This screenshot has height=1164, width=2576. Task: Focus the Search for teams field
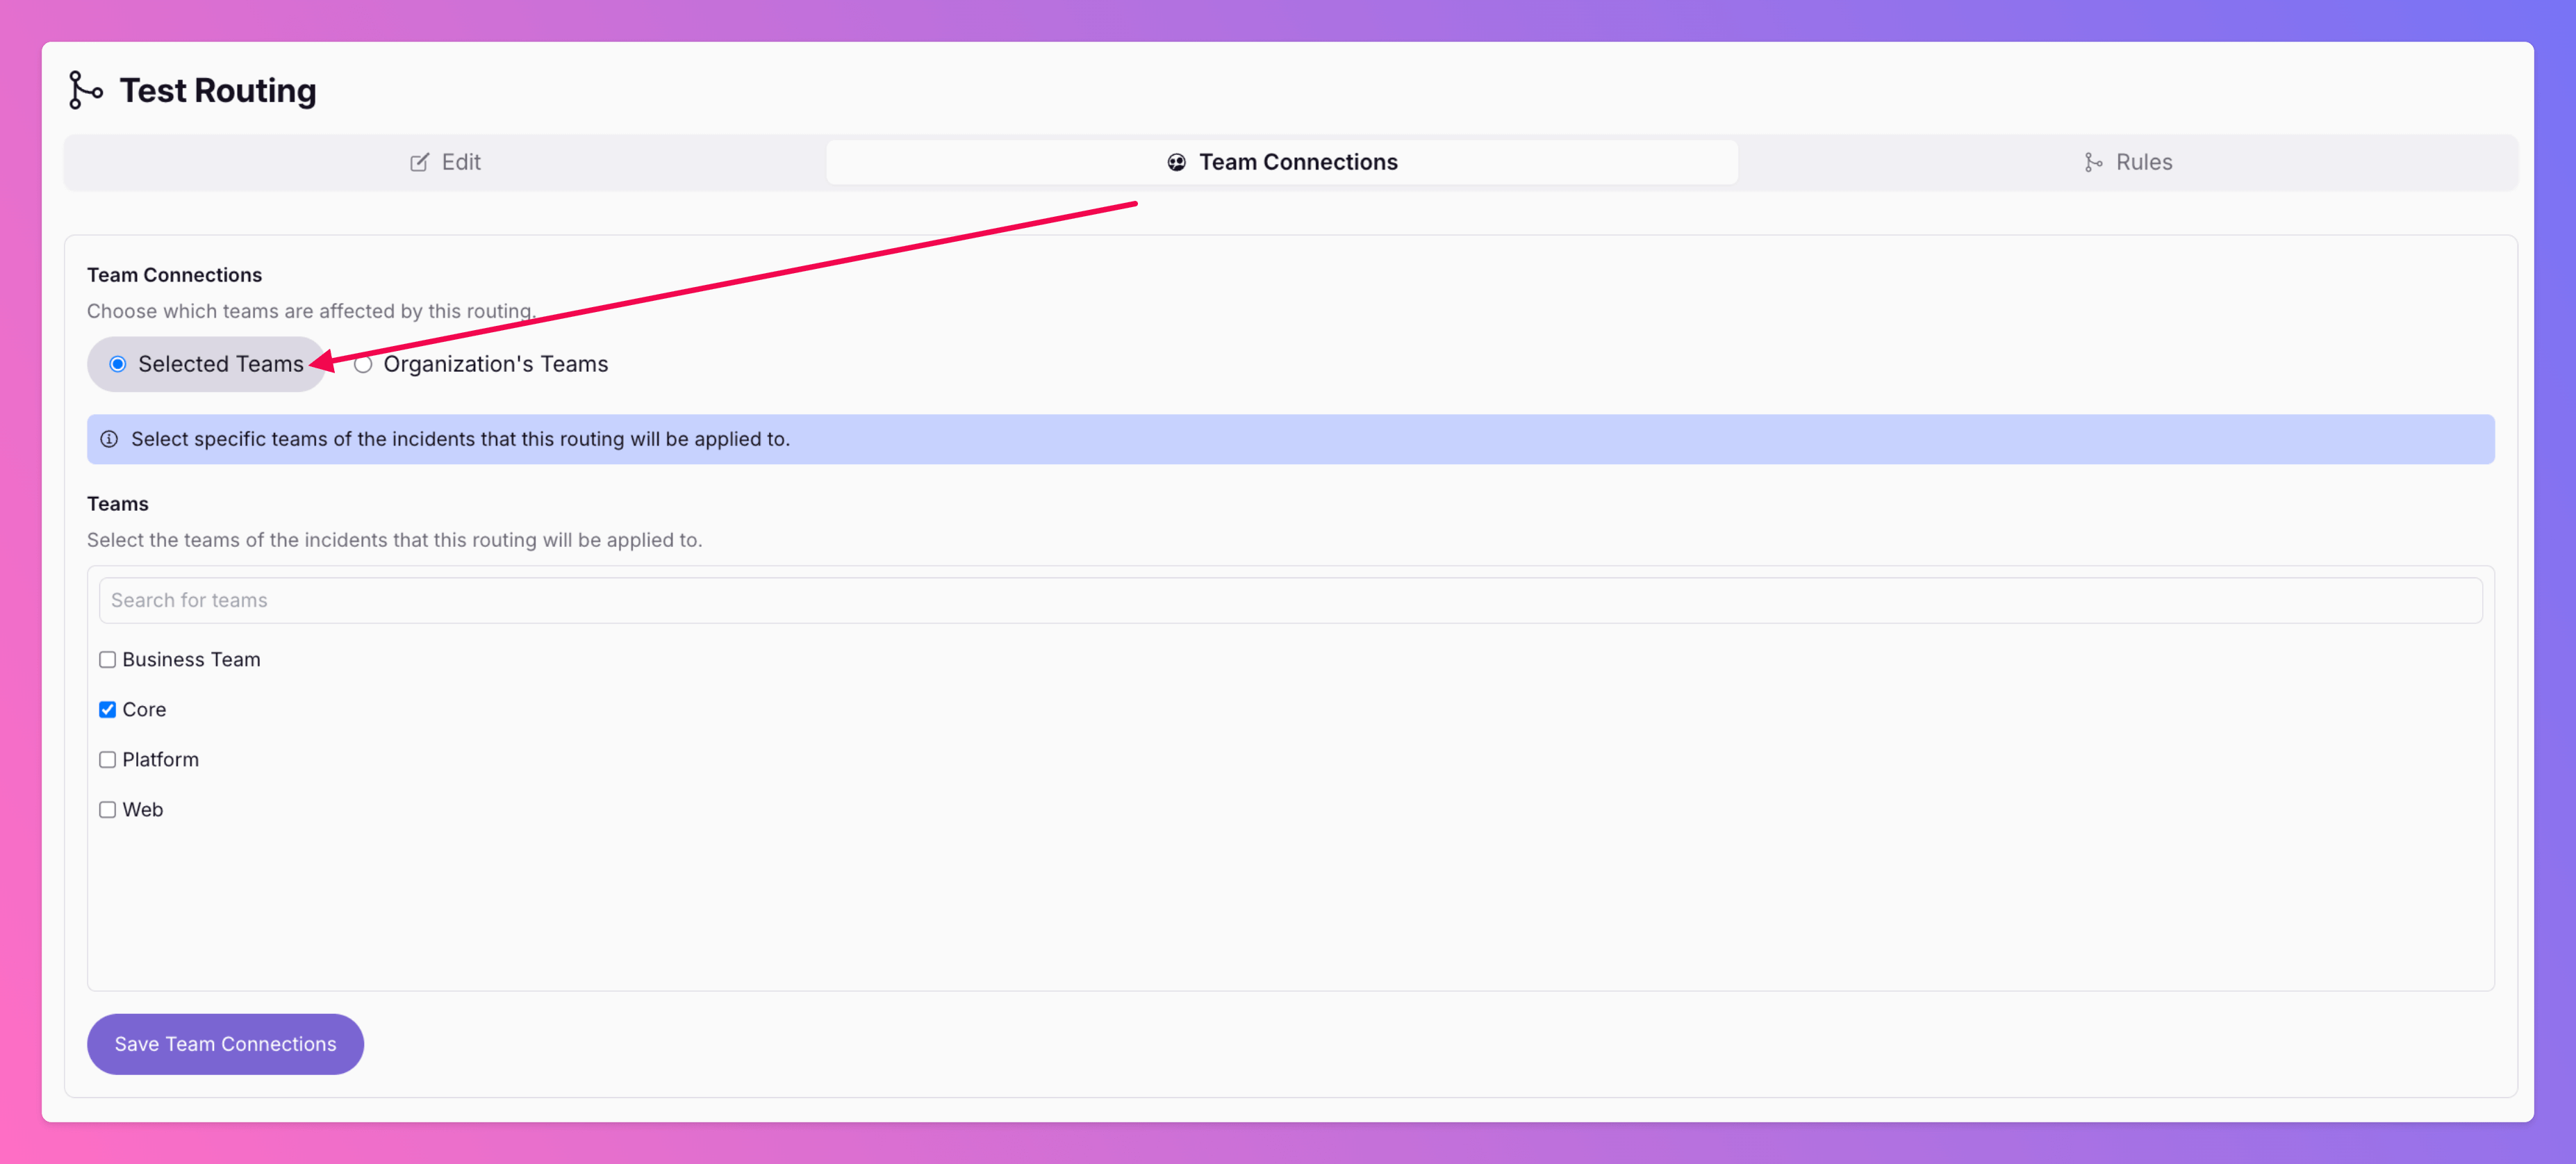tap(1289, 600)
